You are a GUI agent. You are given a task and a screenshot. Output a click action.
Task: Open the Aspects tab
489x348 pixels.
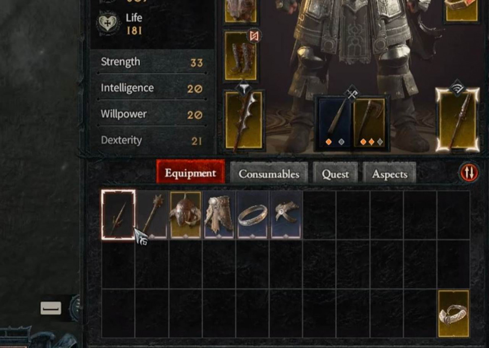pyautogui.click(x=390, y=174)
